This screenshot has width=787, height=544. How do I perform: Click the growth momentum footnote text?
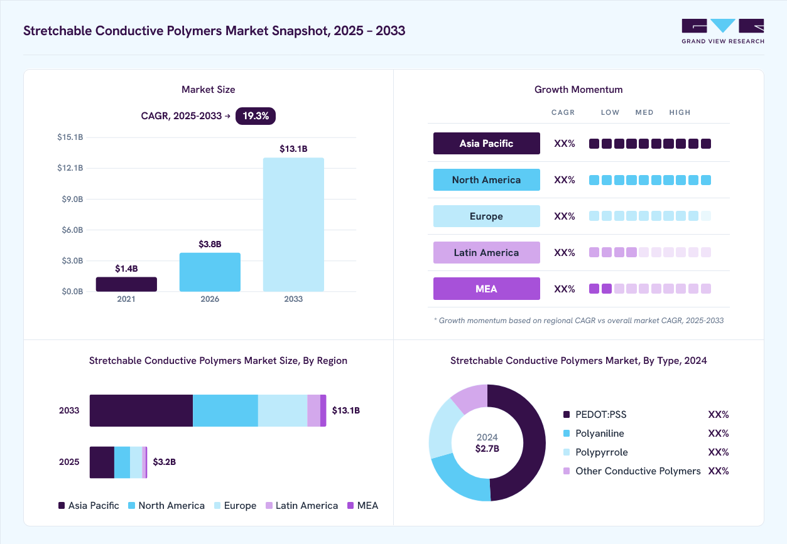point(578,321)
